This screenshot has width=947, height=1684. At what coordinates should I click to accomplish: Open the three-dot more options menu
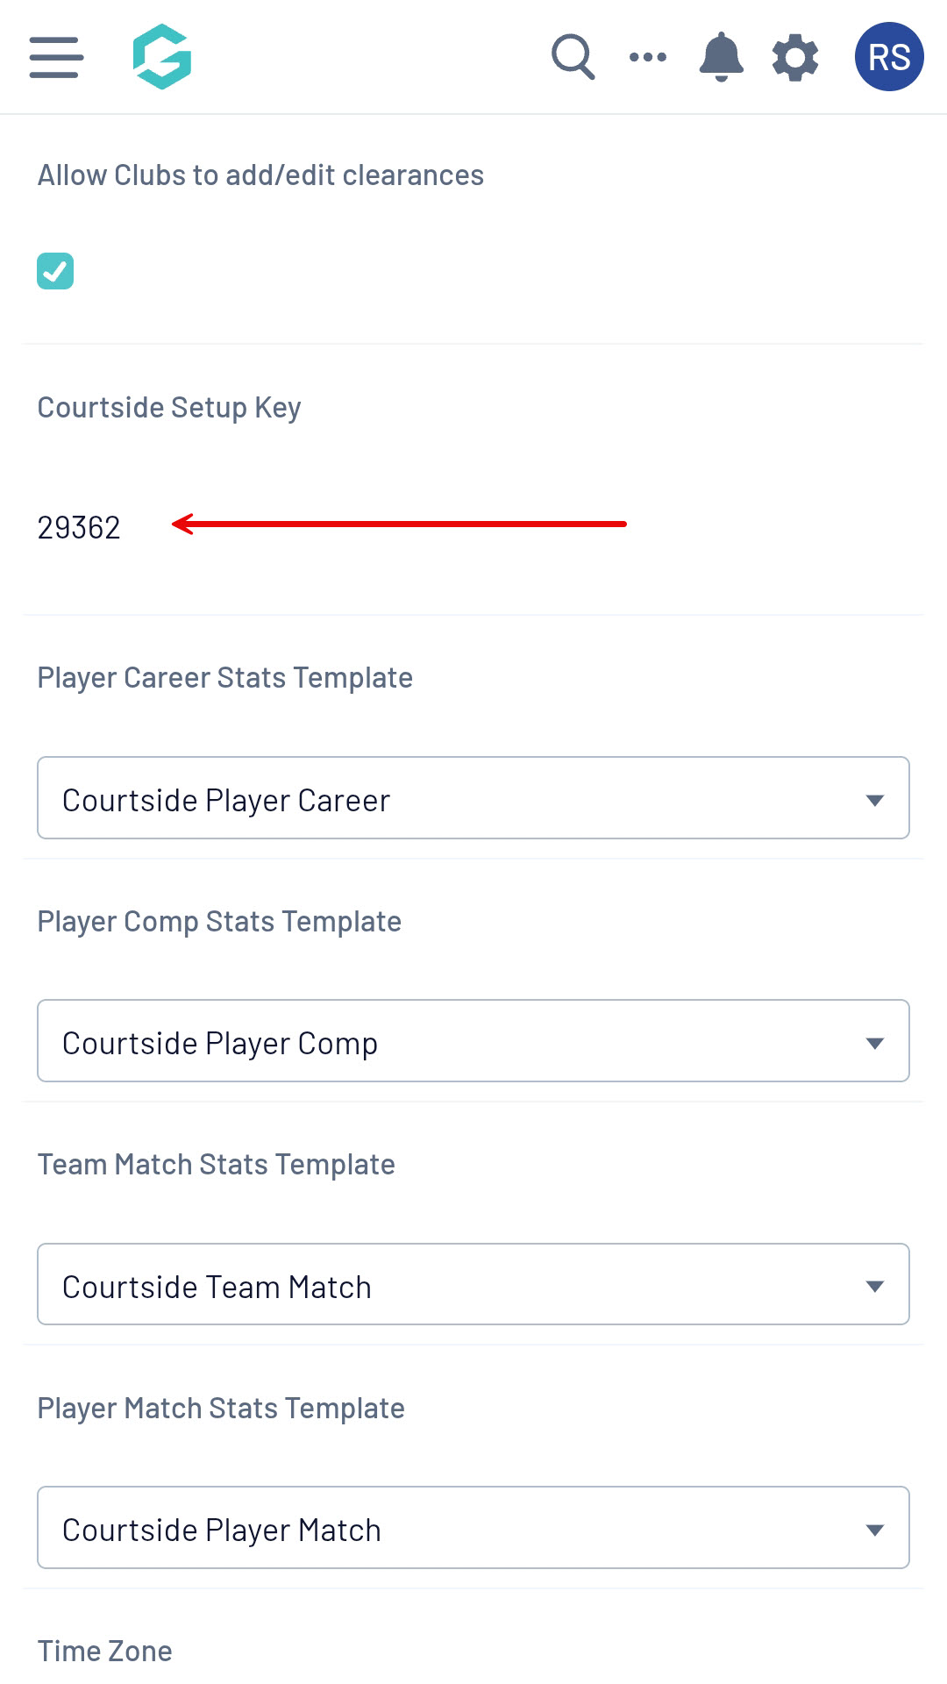(x=648, y=57)
